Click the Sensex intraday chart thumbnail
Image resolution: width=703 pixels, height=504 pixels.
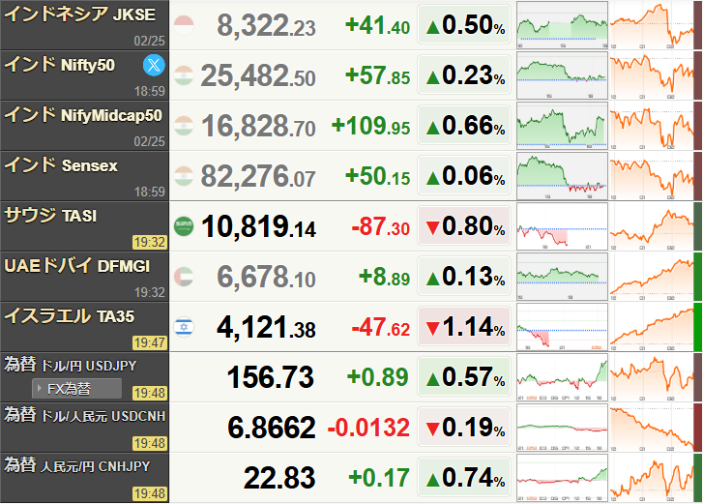tap(562, 176)
